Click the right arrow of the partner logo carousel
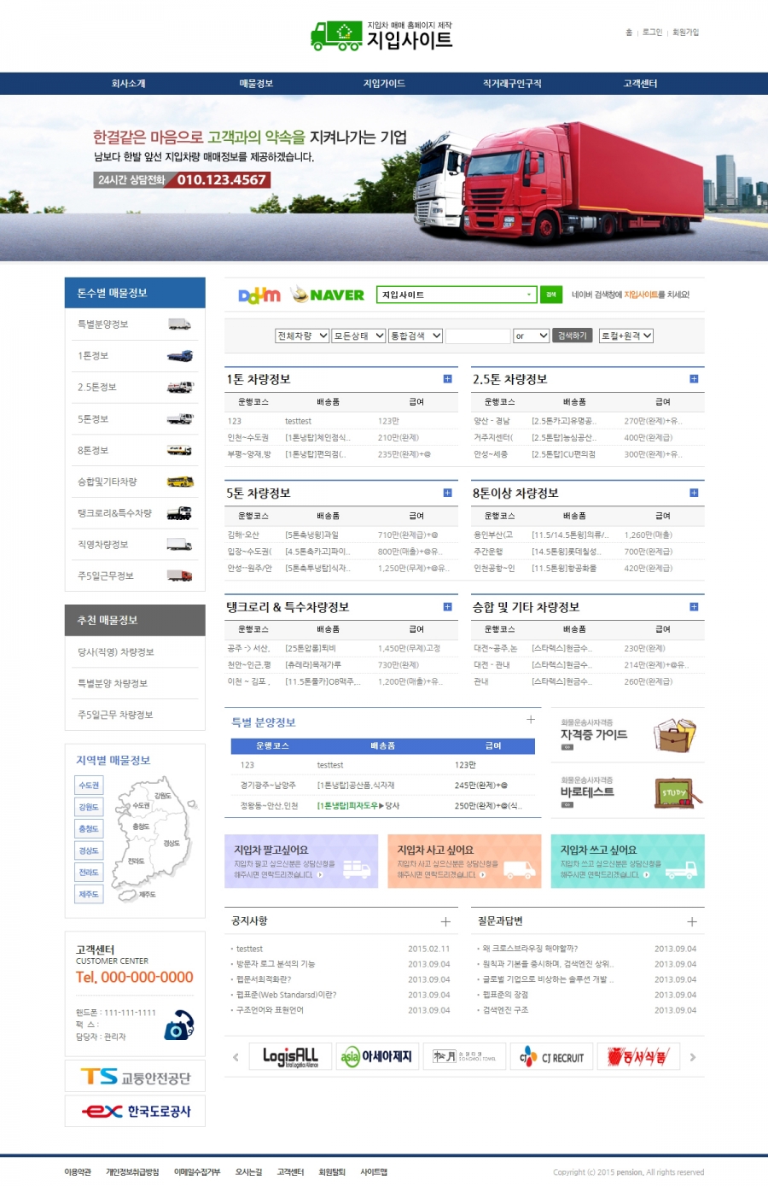The image size is (768, 1186). 693,1057
